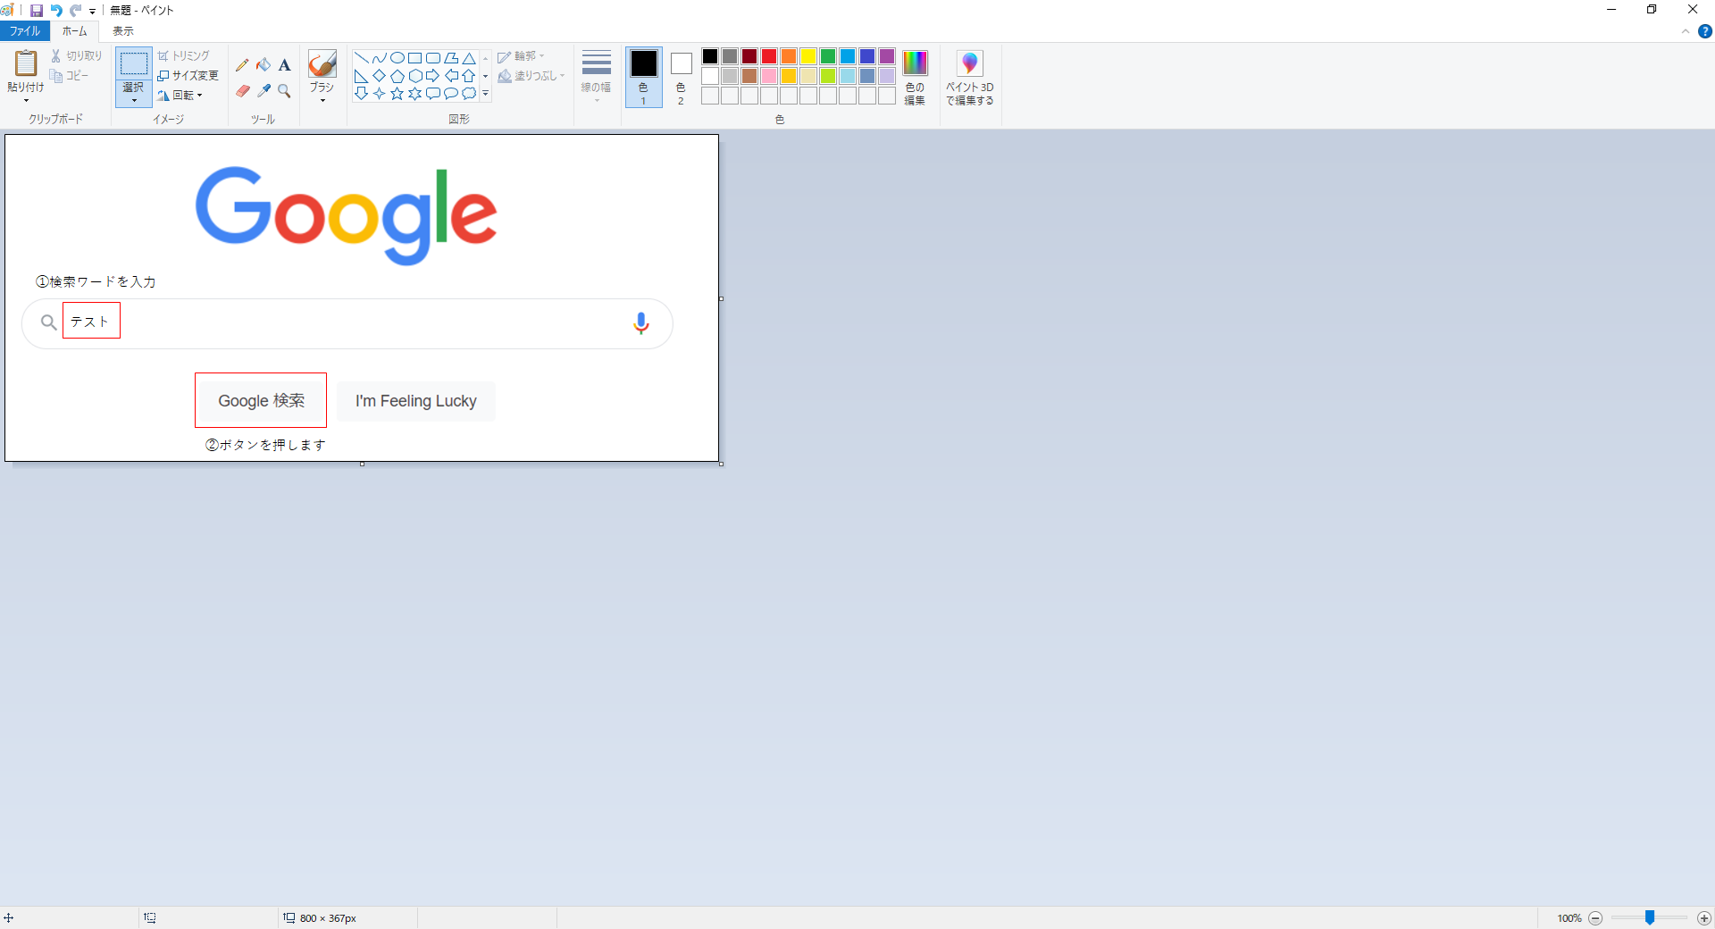Pick the Polygon shape

[x=451, y=58]
